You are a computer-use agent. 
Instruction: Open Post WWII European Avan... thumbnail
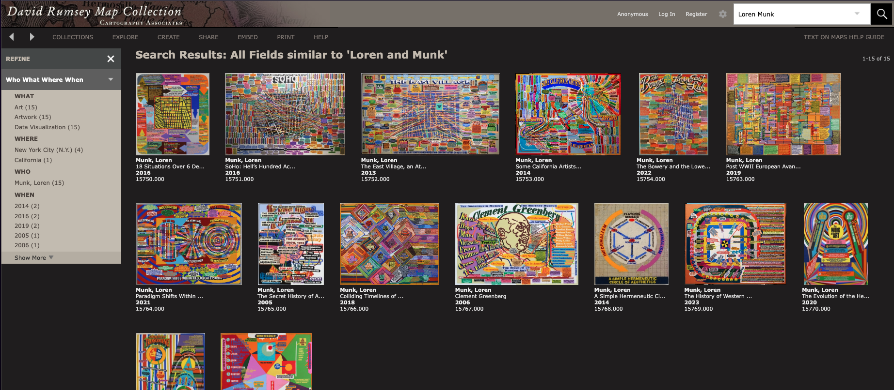tap(783, 114)
